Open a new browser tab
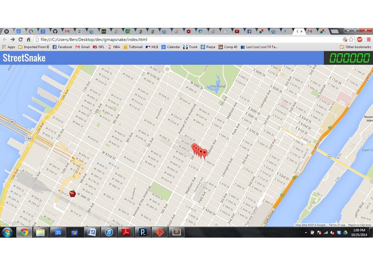Image resolution: width=373 pixels, height=265 pixels. 334,31
